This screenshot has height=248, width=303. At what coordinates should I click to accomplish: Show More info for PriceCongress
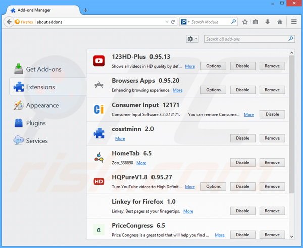(x=220, y=235)
